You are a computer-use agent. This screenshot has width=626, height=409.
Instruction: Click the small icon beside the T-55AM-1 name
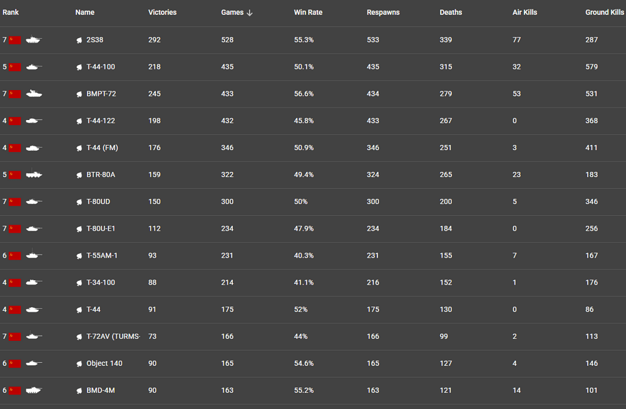[x=80, y=256]
